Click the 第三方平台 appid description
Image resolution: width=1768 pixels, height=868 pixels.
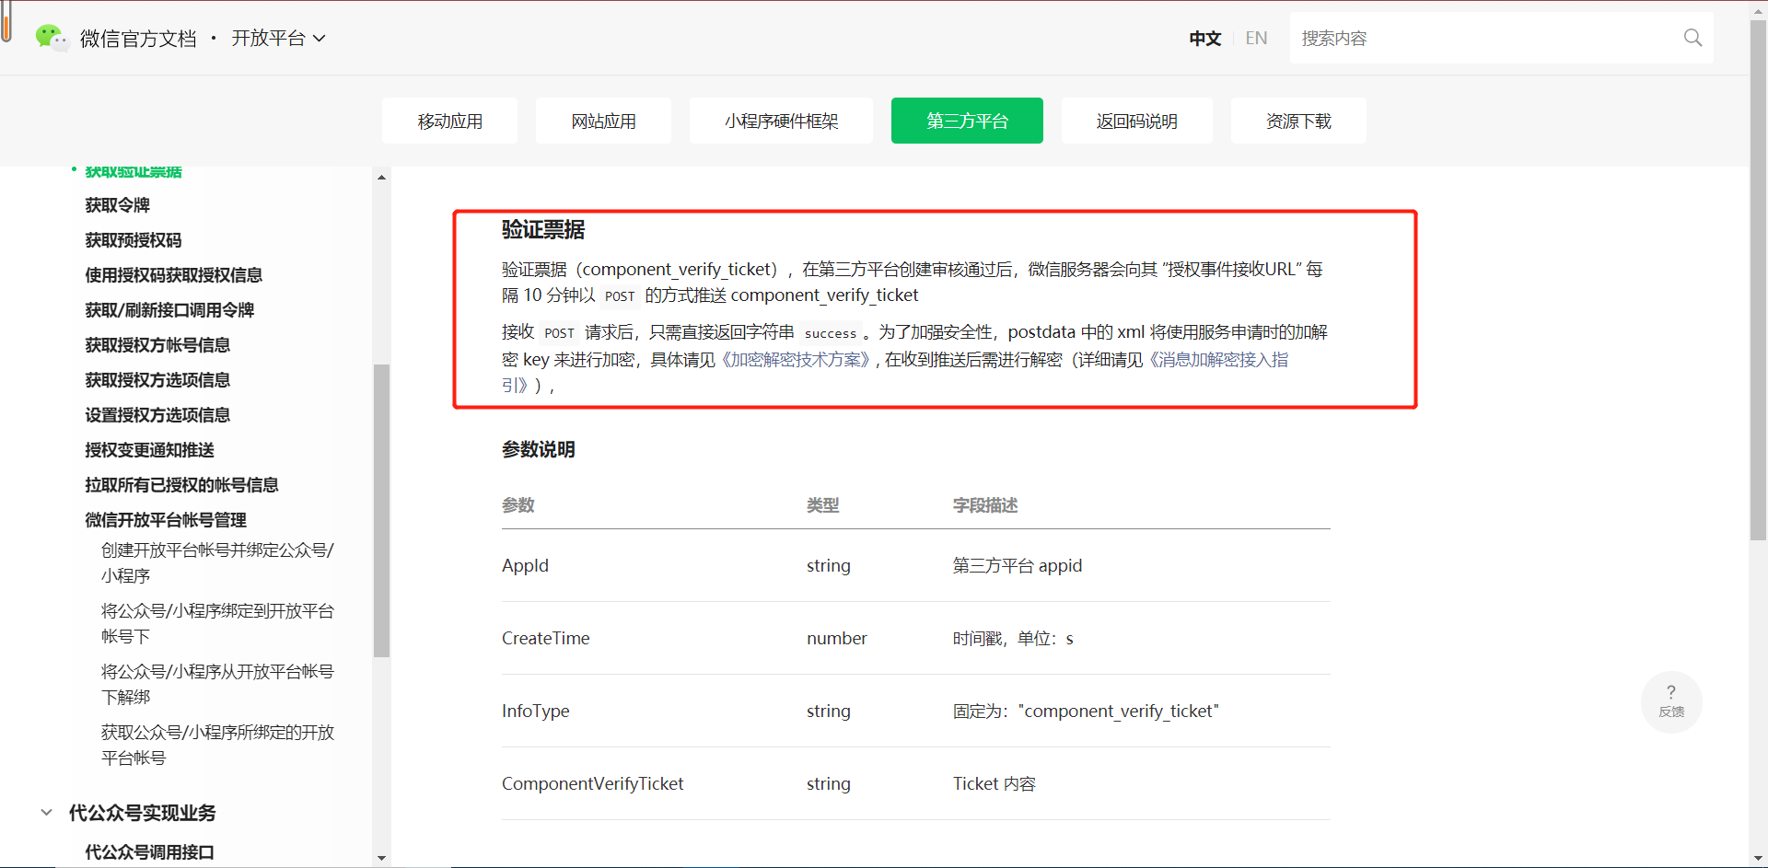(1018, 565)
